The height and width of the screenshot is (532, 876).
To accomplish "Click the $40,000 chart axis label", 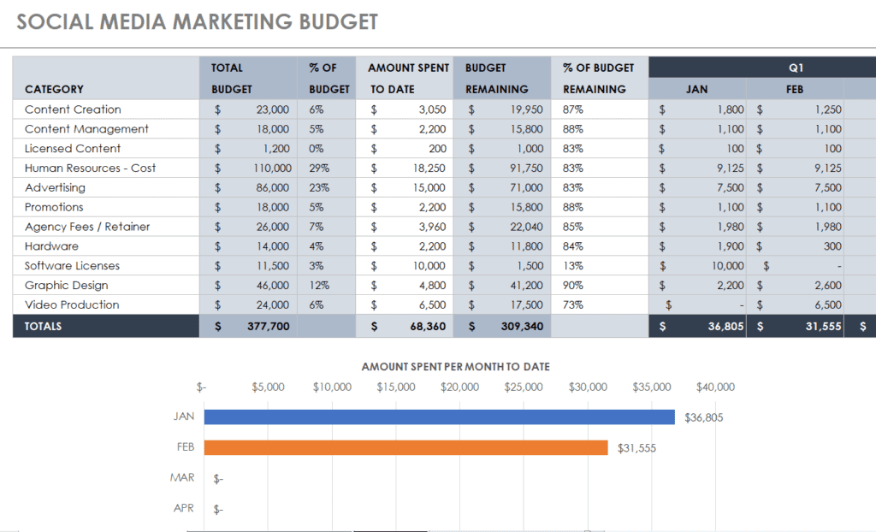I will click(x=715, y=387).
